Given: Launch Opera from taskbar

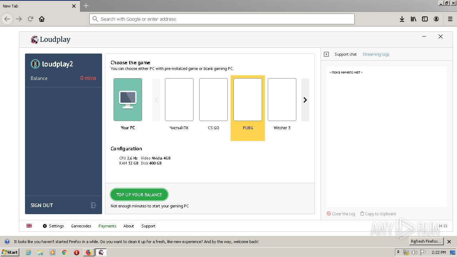Looking at the screenshot, I should tap(76, 252).
